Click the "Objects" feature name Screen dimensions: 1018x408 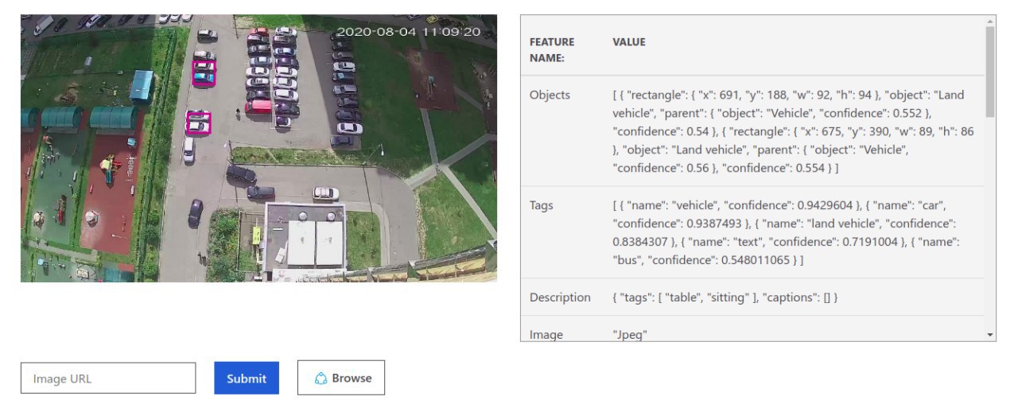pos(550,95)
